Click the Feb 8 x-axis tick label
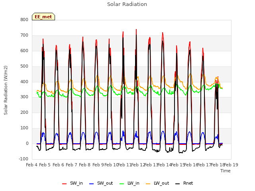This screenshot has width=255, height=191. pyautogui.click(x=84, y=165)
